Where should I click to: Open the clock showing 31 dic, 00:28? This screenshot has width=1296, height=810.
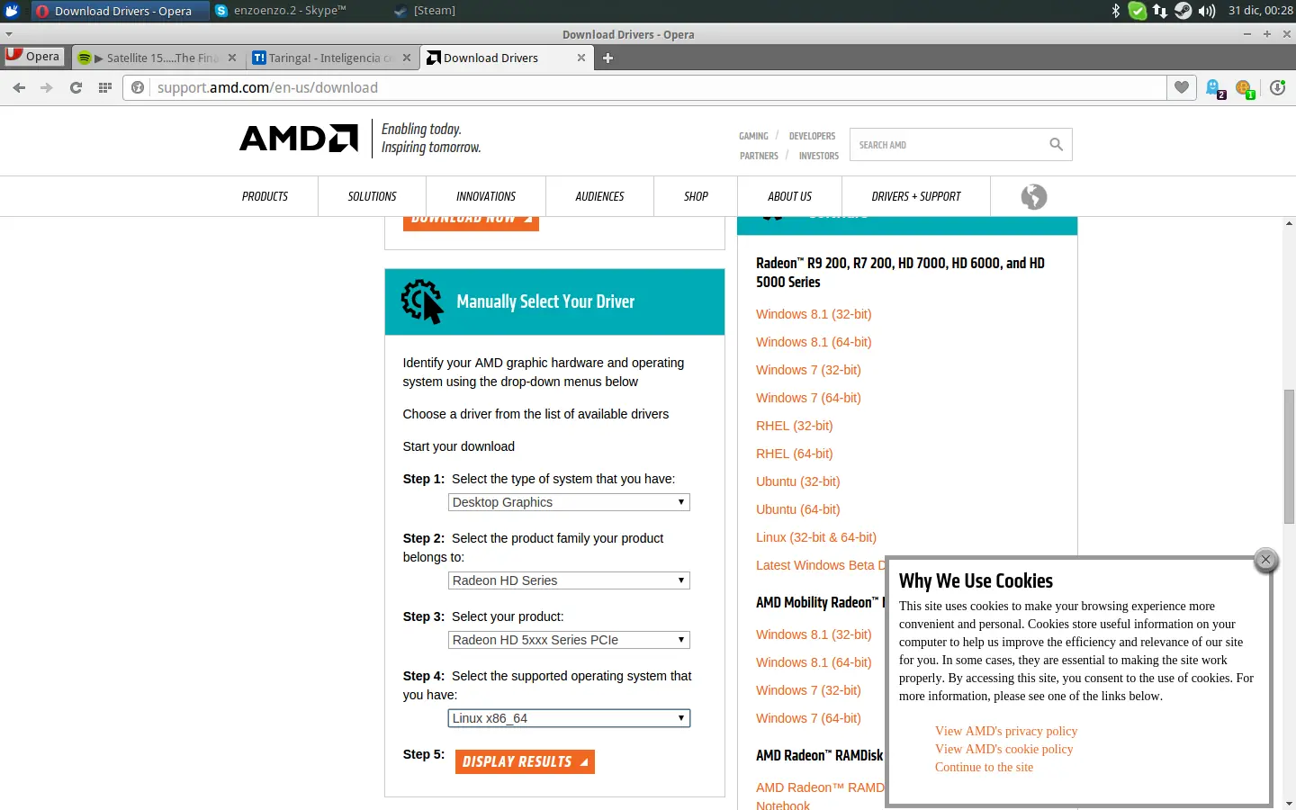pyautogui.click(x=1260, y=11)
